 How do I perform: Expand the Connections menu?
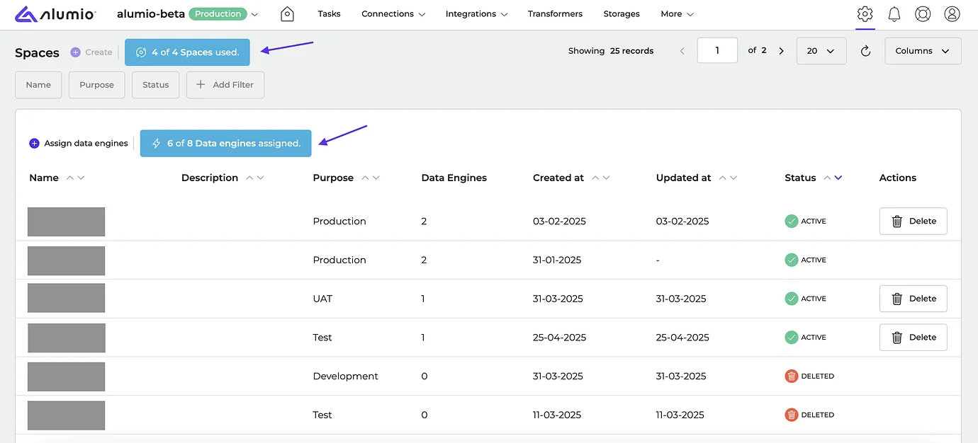pos(393,14)
